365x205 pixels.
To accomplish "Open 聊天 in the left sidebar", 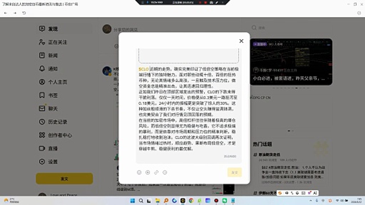I will [64, 108].
